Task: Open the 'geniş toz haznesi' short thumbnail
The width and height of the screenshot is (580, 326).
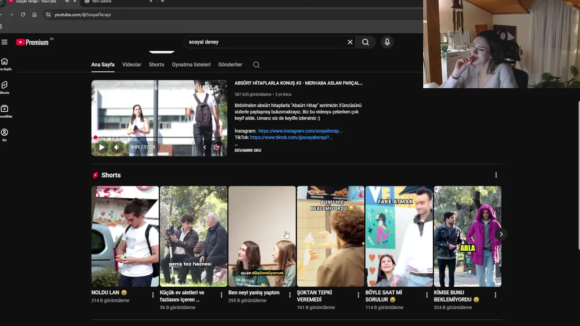Action: pyautogui.click(x=193, y=236)
